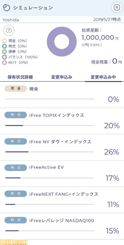124x245 pixels.
Task: Select the 株式 legend circle
Action: pos(4,46)
